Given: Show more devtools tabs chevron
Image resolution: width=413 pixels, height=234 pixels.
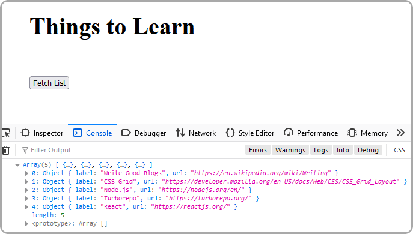Looking at the screenshot, I should (400, 133).
